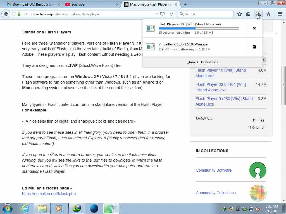Show bookmarks list toolbar icon

pyautogui.click(x=248, y=14)
